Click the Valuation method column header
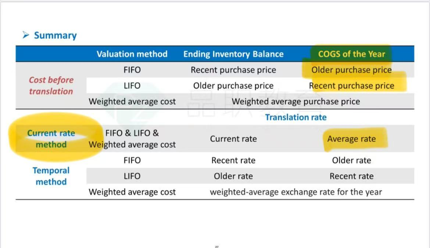 coord(132,54)
